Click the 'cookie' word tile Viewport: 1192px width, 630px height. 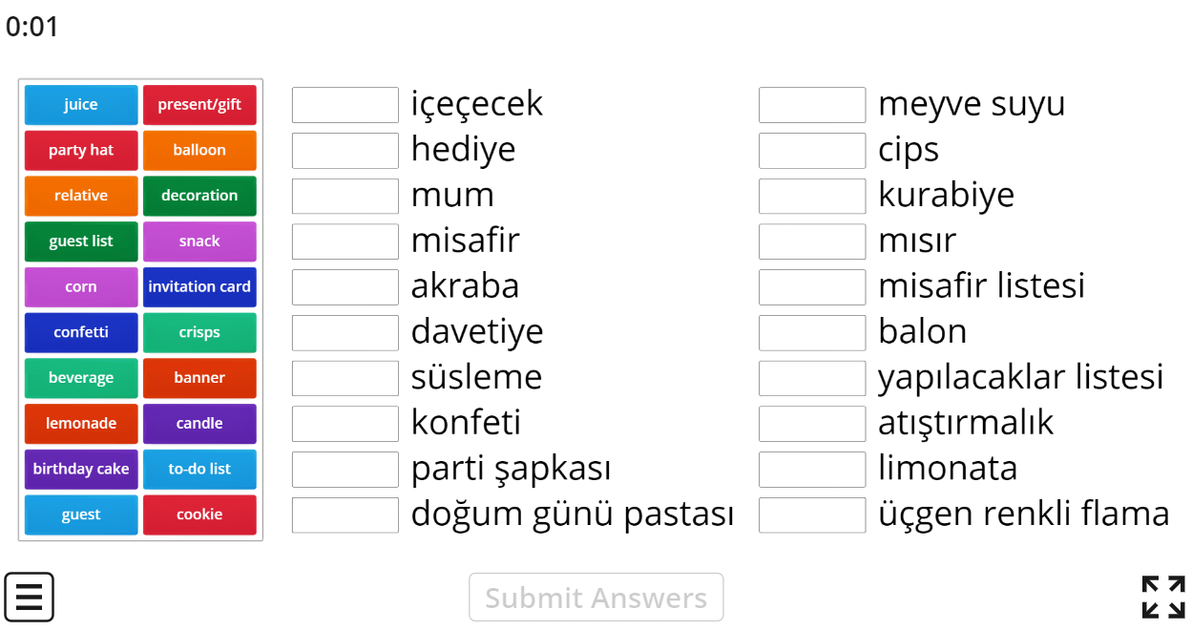pos(199,514)
